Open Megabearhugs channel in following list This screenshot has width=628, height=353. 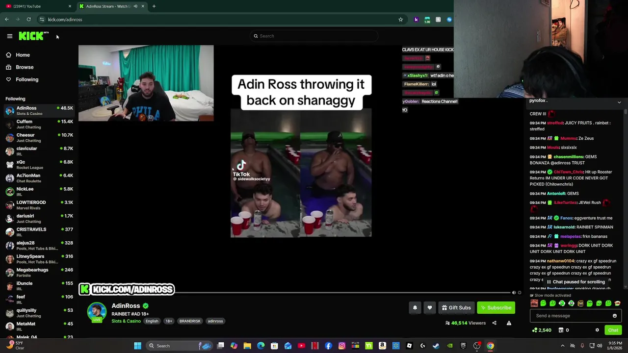point(39,272)
